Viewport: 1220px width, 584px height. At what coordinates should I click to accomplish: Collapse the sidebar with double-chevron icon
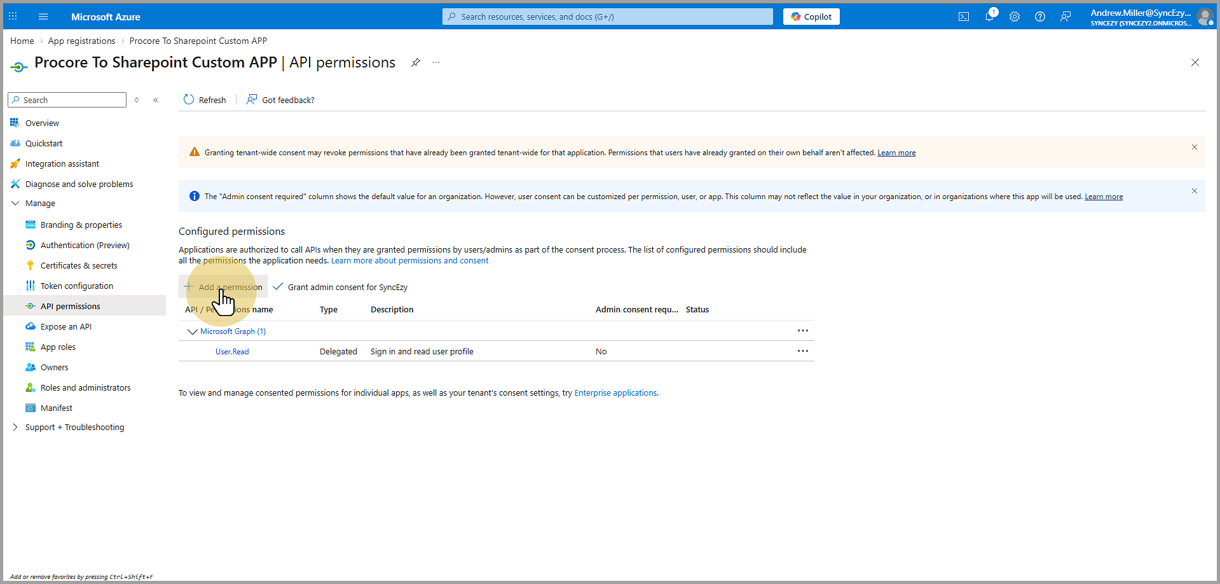click(156, 100)
